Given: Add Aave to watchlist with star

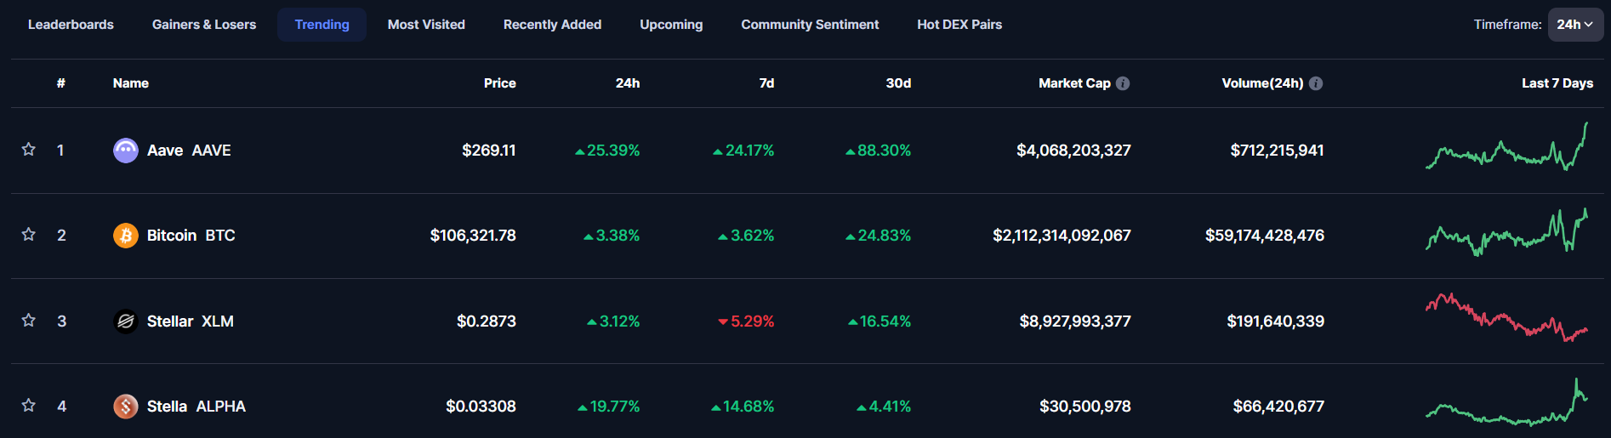Looking at the screenshot, I should (28, 150).
